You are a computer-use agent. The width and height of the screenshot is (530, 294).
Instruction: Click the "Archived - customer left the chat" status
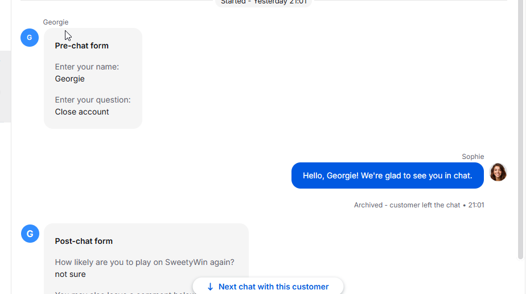point(406,205)
